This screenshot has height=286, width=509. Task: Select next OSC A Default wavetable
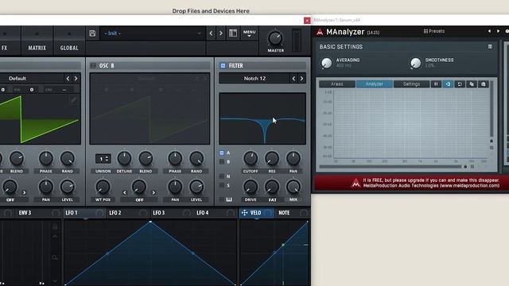[76, 79]
